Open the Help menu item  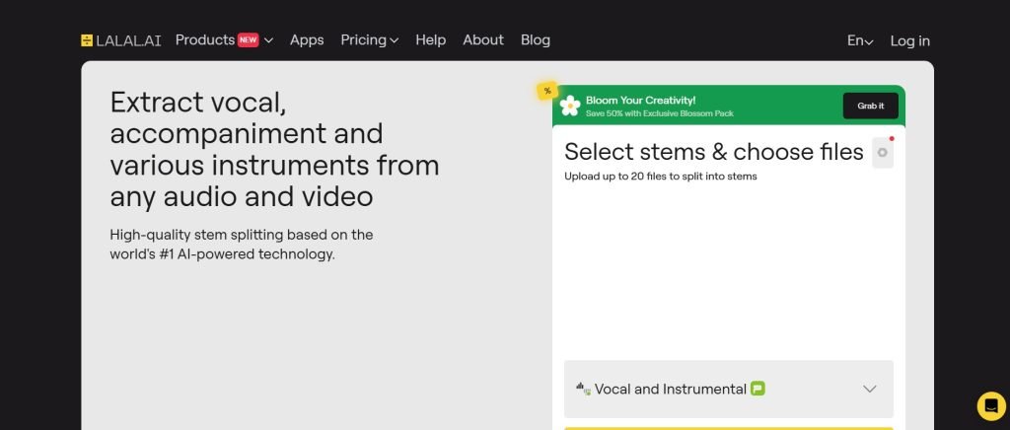pos(430,39)
